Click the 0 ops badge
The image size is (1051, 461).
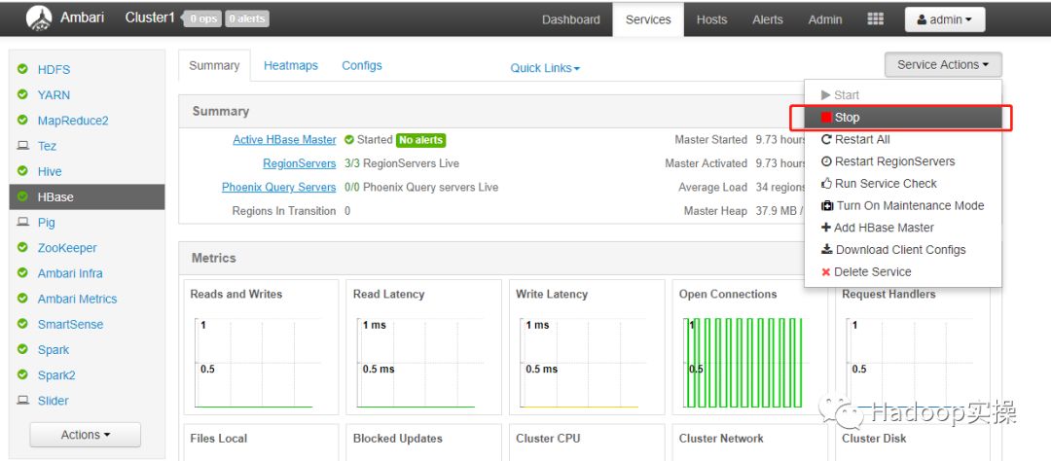[202, 18]
